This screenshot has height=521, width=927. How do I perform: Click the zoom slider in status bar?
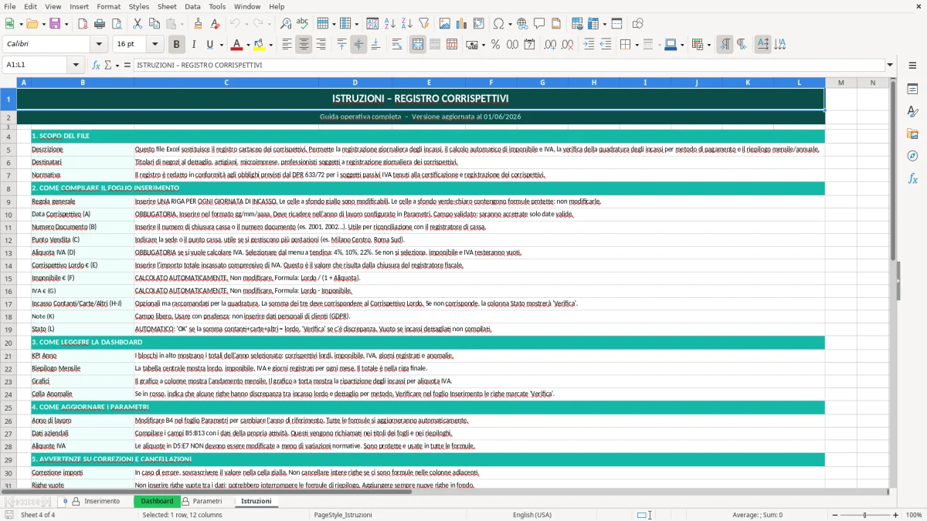pyautogui.click(x=864, y=515)
